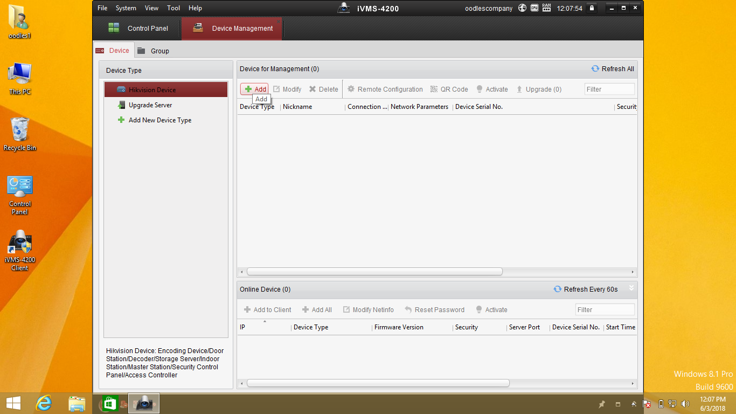Open the Help menu
The width and height of the screenshot is (736, 414).
(195, 8)
